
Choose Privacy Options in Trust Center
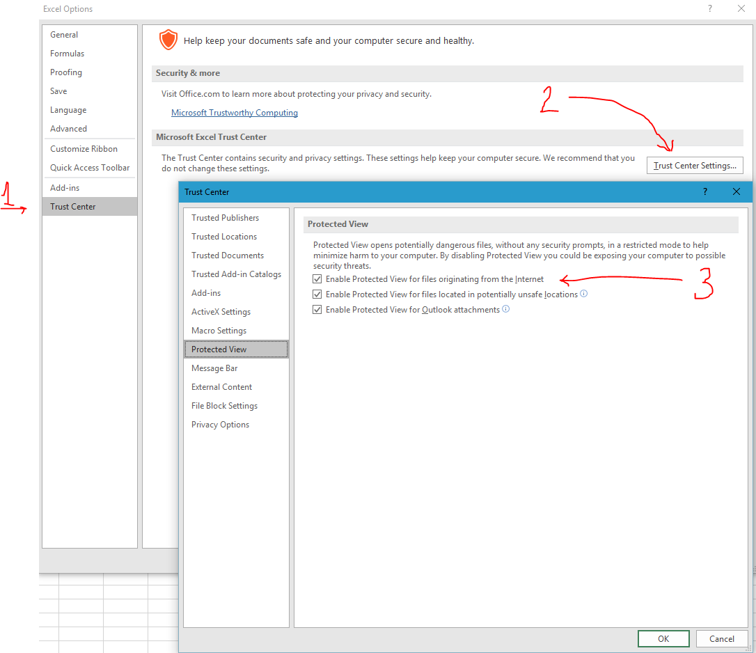point(220,425)
